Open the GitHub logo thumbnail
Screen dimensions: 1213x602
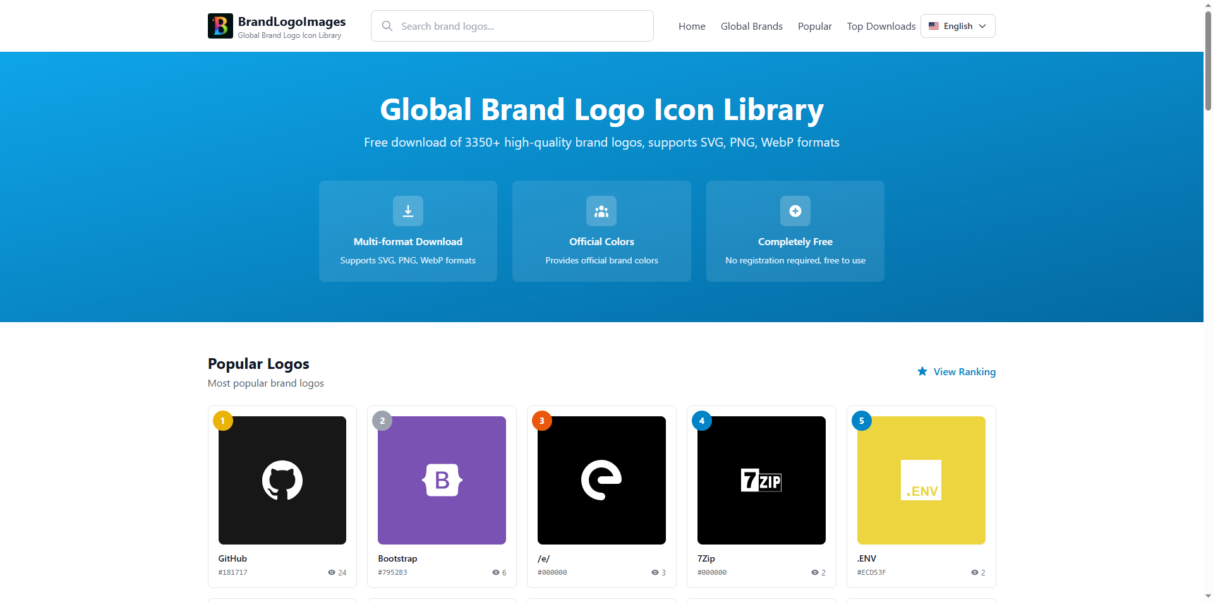(x=282, y=480)
